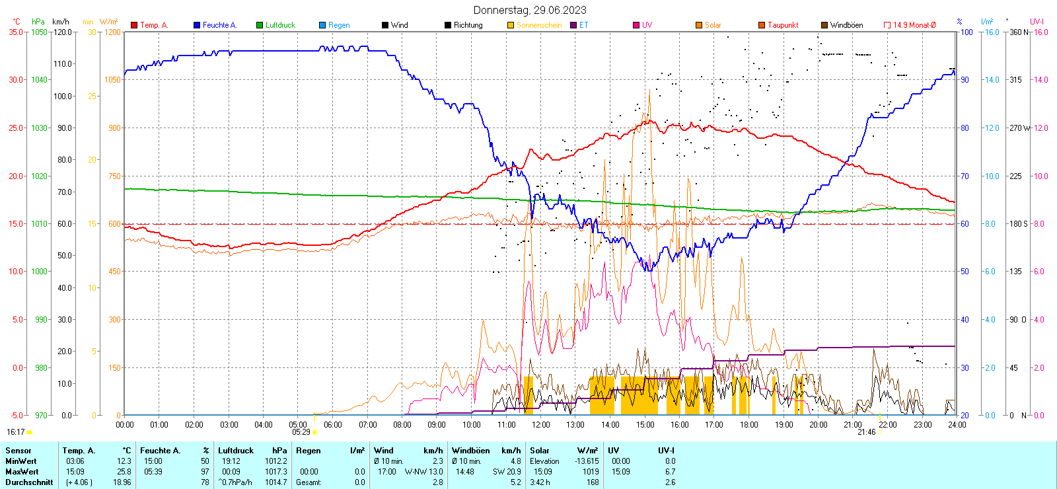Click the black Wind legend square
This screenshot has height=489, width=1057.
[385, 25]
